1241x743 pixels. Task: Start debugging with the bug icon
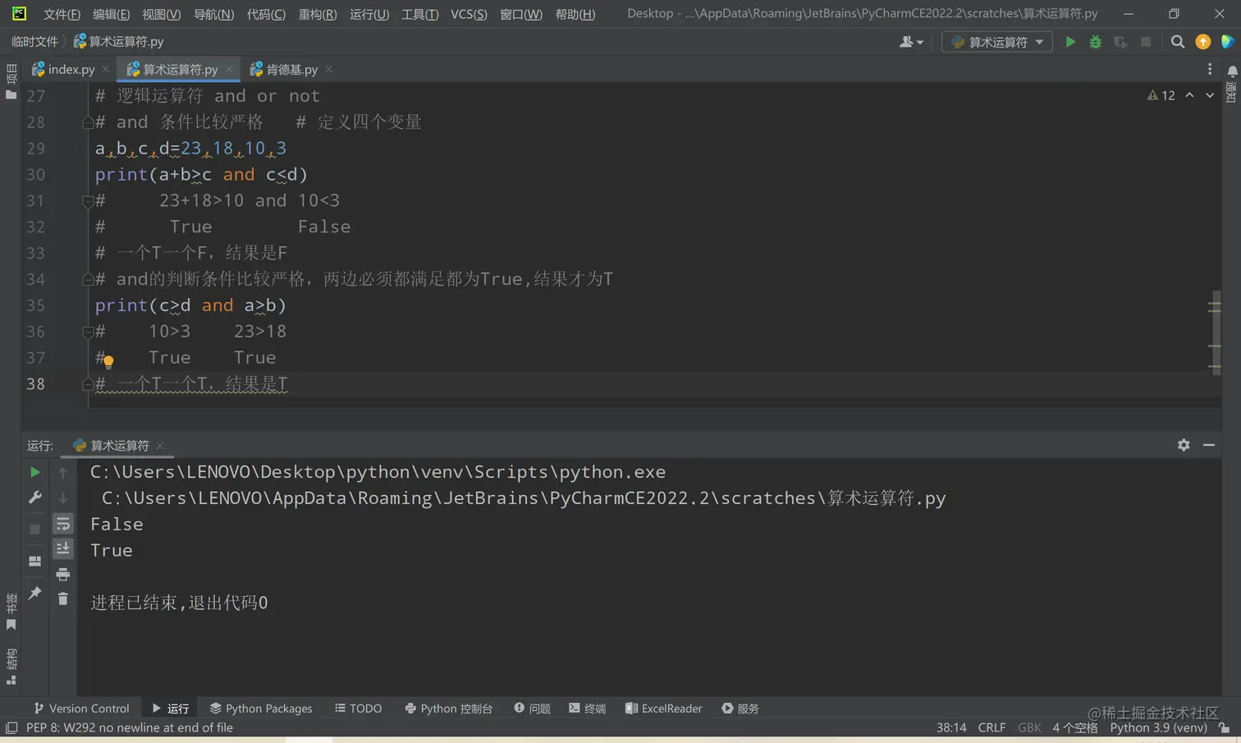(1095, 42)
